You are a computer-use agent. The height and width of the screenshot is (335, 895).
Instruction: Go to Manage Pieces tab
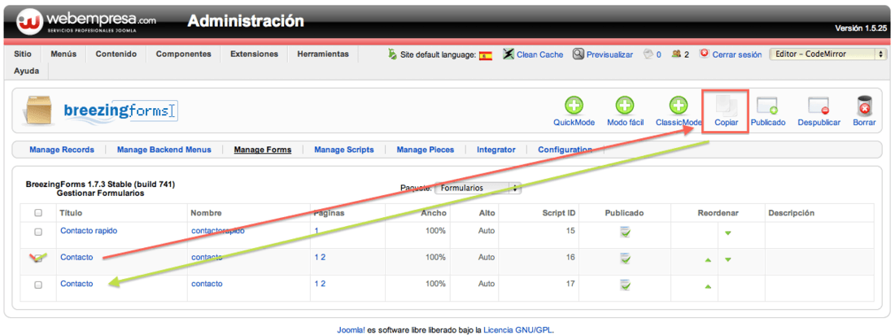coord(426,150)
